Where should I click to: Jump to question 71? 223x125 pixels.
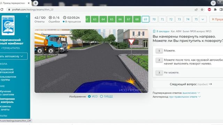(x=162, y=19)
